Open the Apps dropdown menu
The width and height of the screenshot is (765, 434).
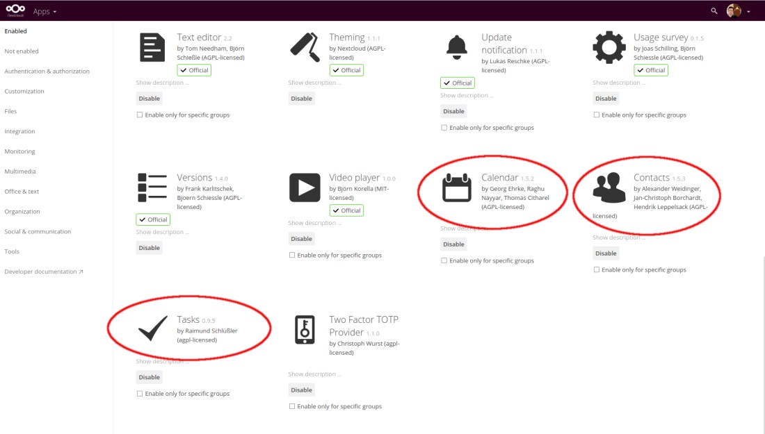45,11
